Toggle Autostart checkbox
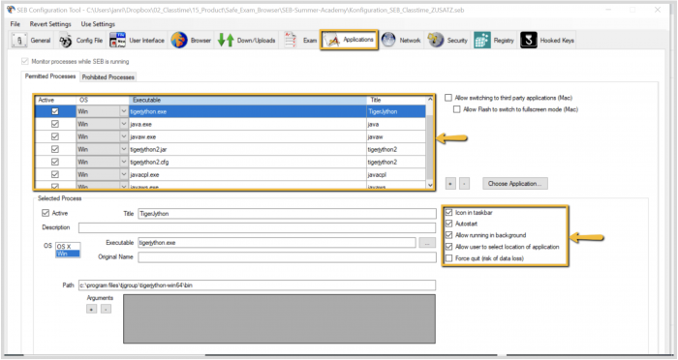 (448, 224)
